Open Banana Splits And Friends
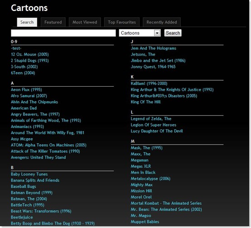The width and height of the screenshot is (251, 228). (35, 180)
